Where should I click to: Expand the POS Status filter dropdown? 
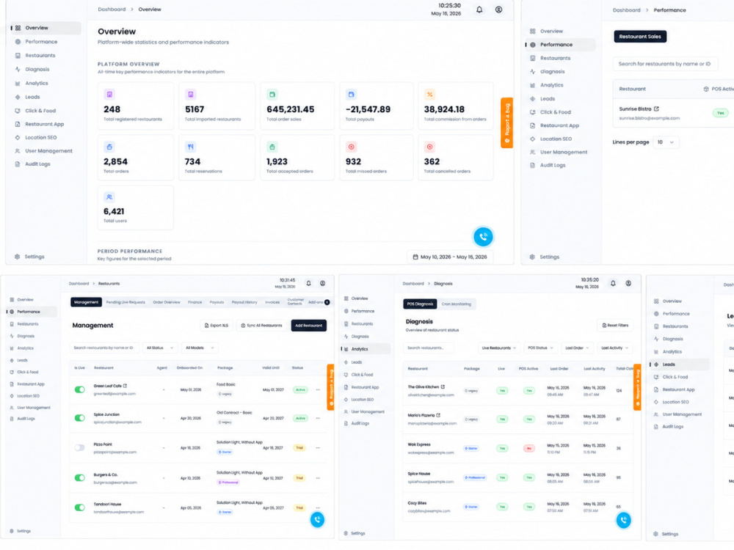click(540, 348)
